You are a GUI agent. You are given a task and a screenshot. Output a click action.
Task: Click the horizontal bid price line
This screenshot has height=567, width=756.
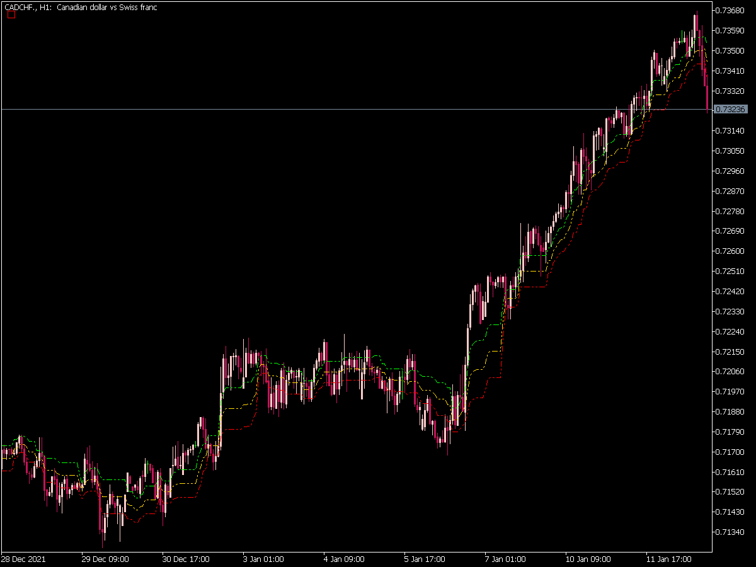(x=356, y=110)
